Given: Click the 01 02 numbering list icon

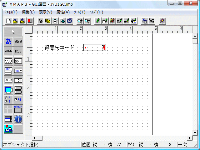Looking at the screenshot, I should coord(152,21).
